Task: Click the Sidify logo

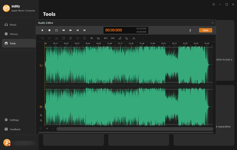Action: [6, 8]
